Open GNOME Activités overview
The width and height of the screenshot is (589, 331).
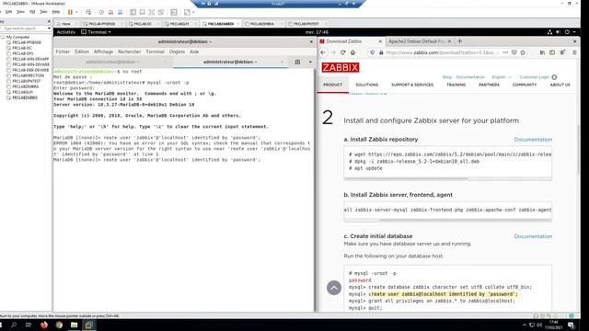pos(65,32)
